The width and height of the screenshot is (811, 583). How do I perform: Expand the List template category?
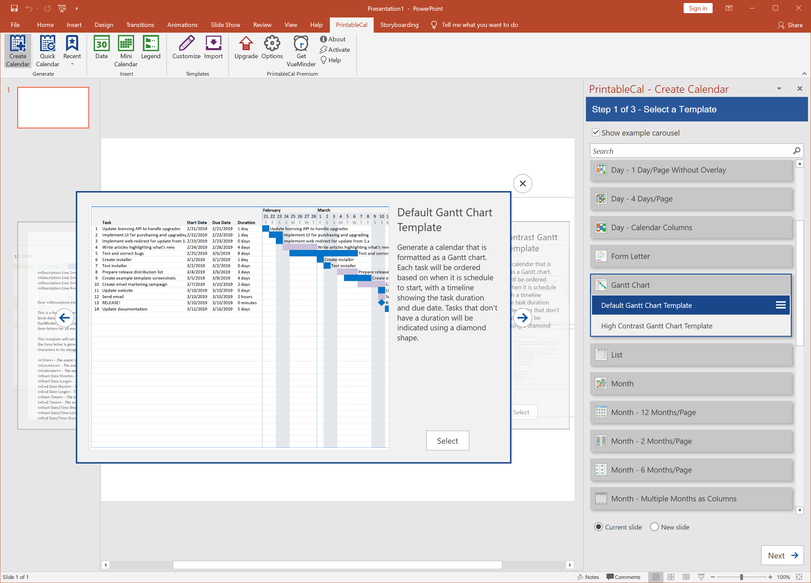[691, 355]
